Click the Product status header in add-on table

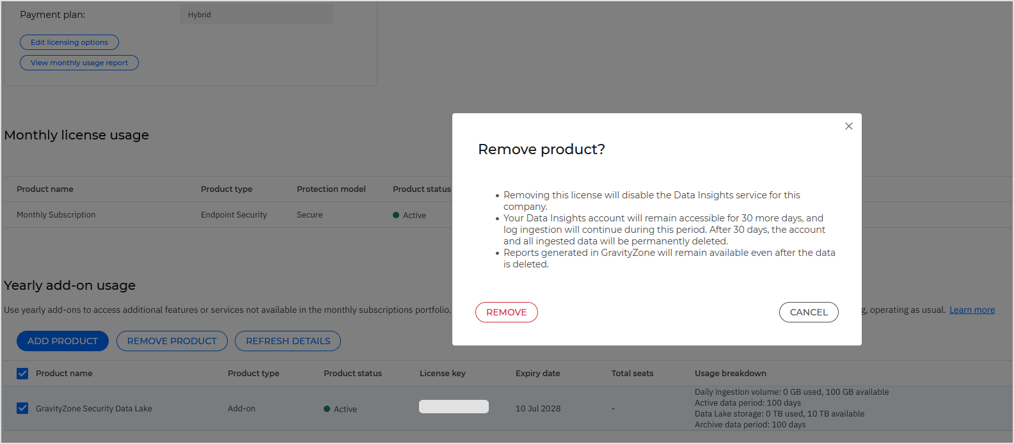click(x=353, y=374)
